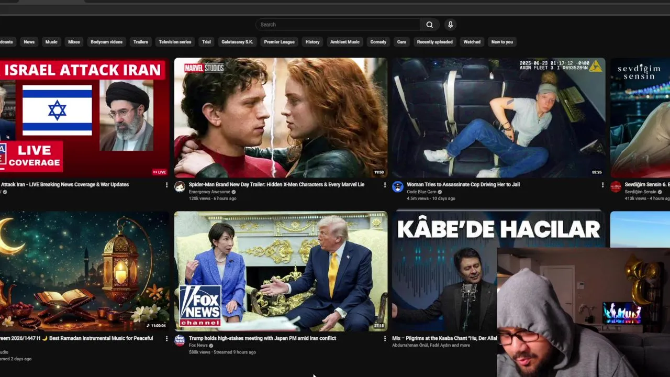Open Fox News channel avatar
Viewport: 670px width, 377px height.
[180, 341]
